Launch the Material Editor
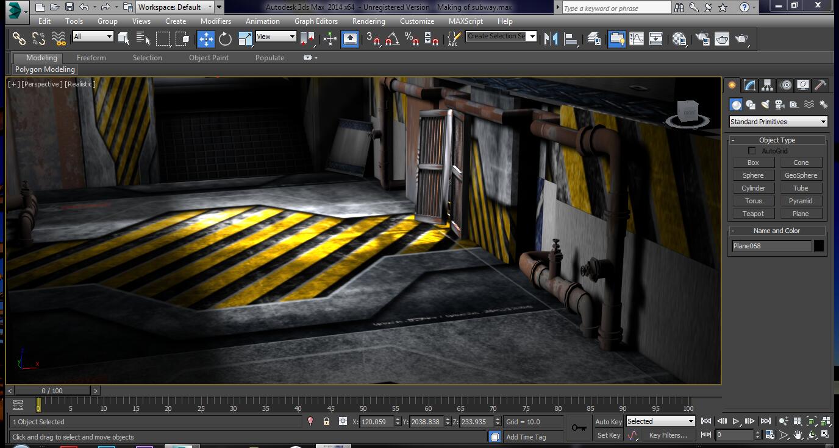 (x=680, y=39)
